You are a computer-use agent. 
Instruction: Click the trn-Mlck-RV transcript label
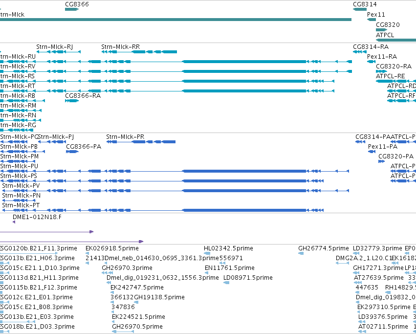tap(18, 67)
